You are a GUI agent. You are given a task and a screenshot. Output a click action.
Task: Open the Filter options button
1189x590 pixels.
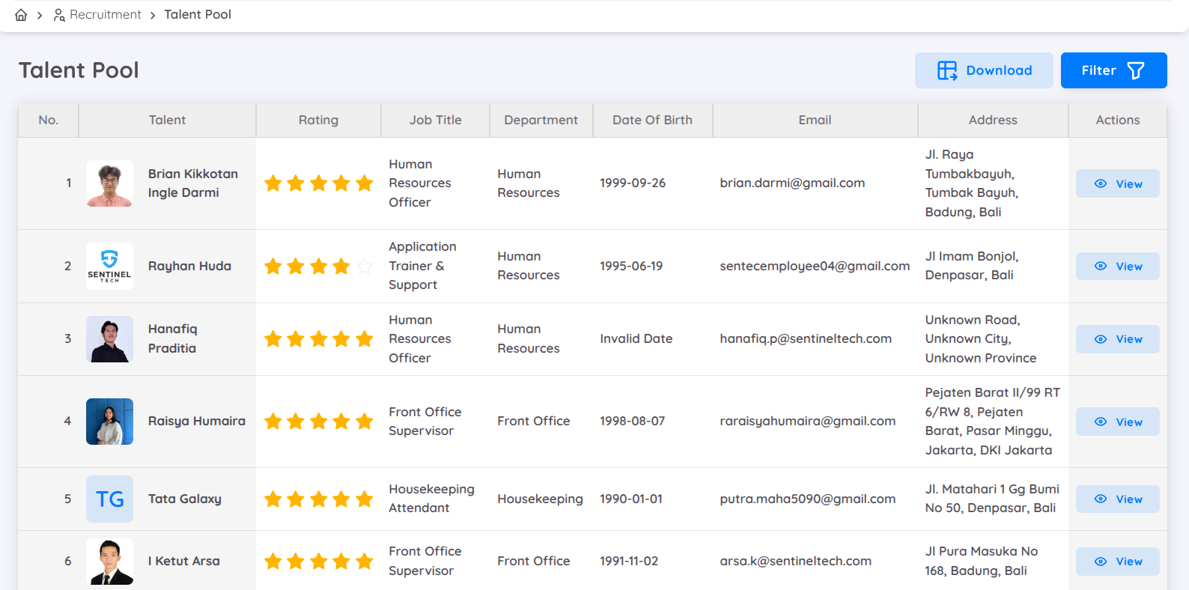click(x=1113, y=70)
